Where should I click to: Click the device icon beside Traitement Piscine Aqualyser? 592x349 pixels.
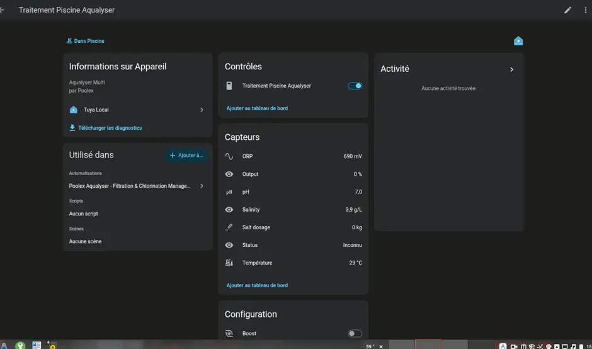[x=229, y=86]
